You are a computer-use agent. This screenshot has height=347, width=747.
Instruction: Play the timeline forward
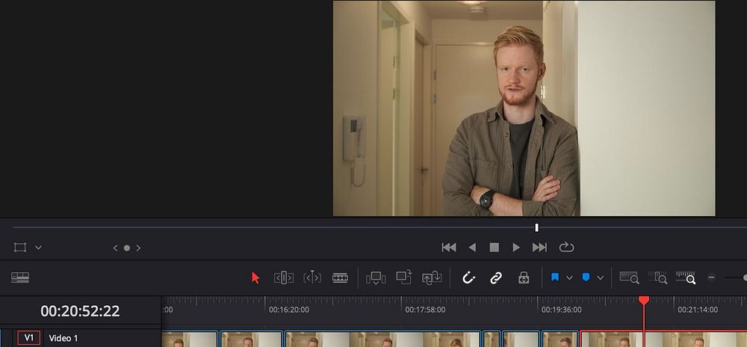516,248
